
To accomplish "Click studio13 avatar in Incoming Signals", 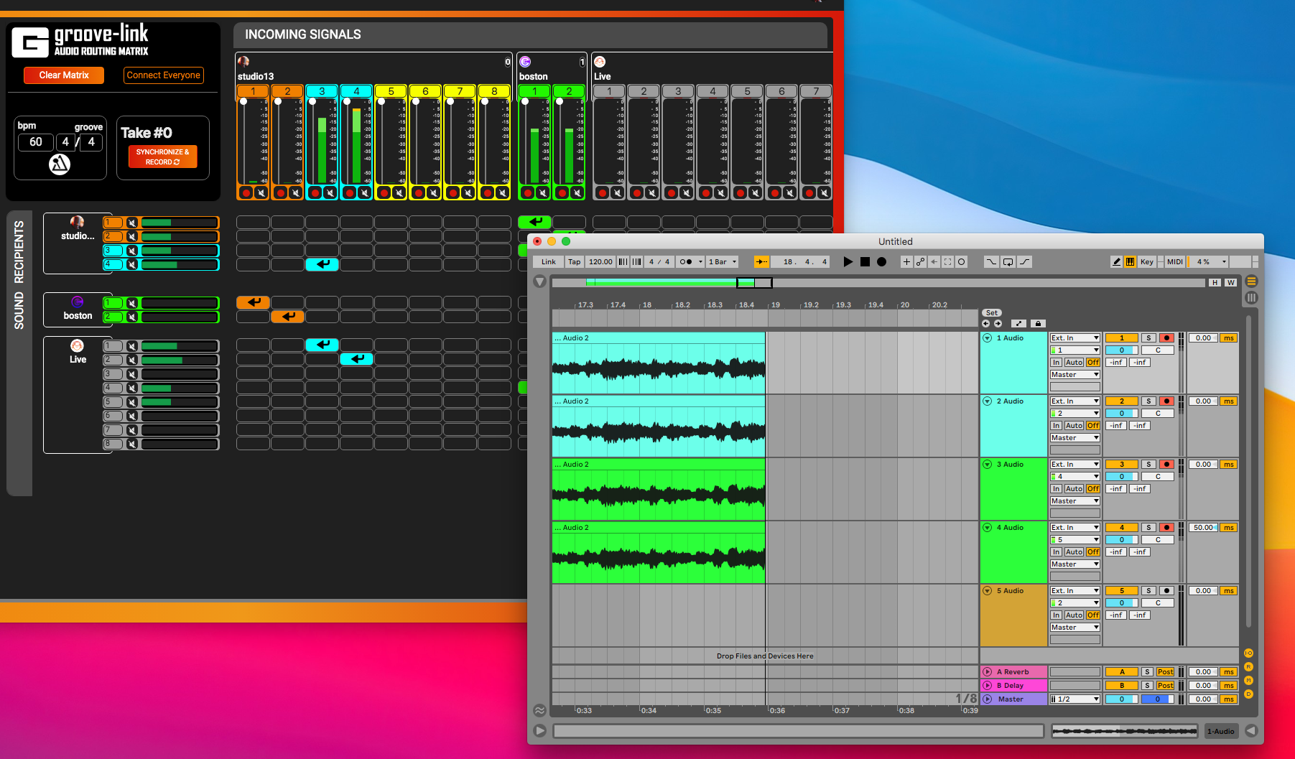I will [243, 62].
